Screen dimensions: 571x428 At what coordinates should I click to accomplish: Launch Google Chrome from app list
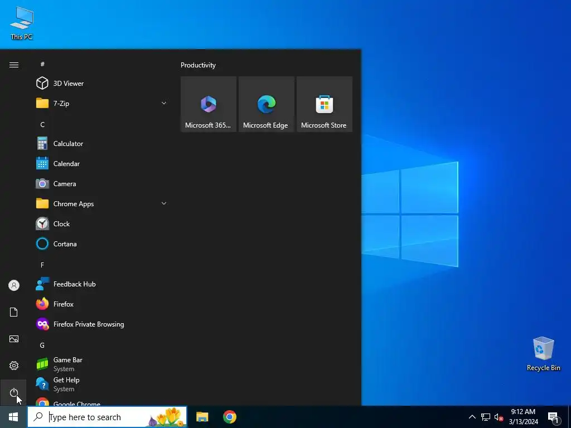click(103, 402)
